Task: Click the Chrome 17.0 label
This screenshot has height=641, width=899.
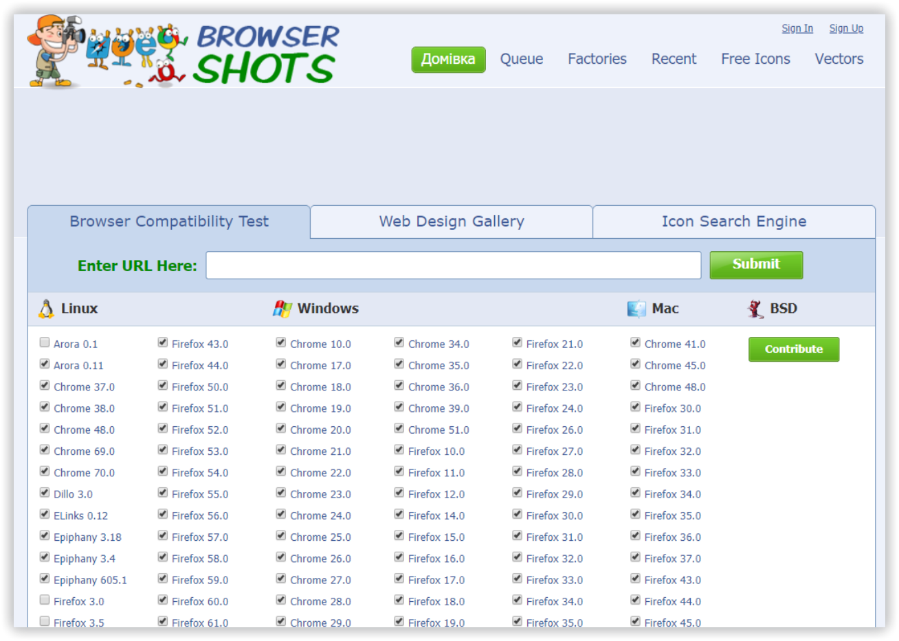Action: (x=320, y=366)
